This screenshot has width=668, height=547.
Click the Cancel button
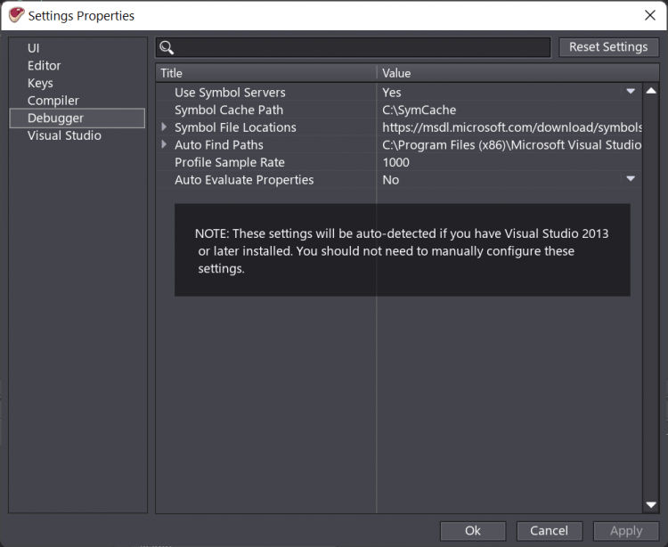[549, 531]
